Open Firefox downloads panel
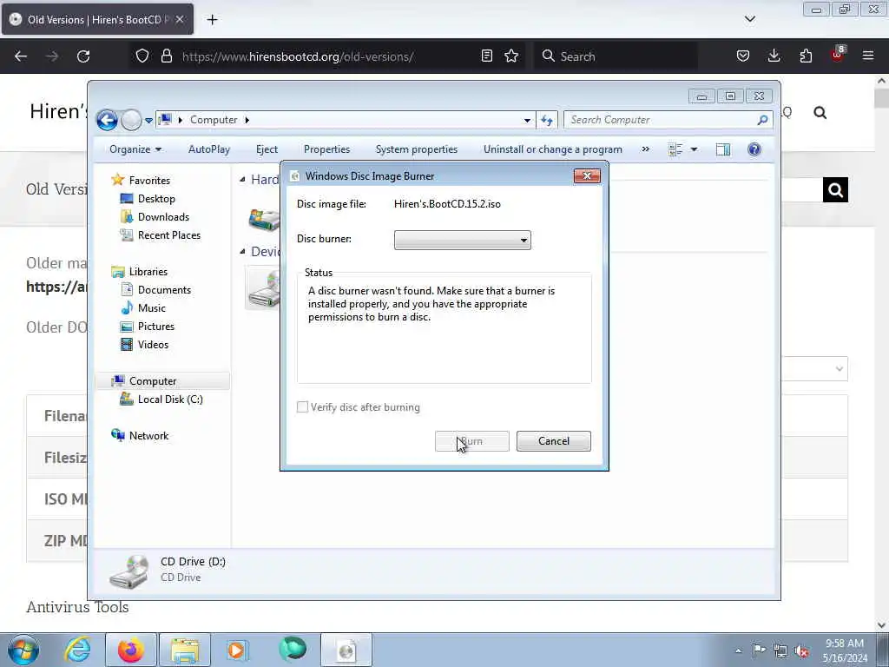The image size is (889, 667). click(x=774, y=56)
